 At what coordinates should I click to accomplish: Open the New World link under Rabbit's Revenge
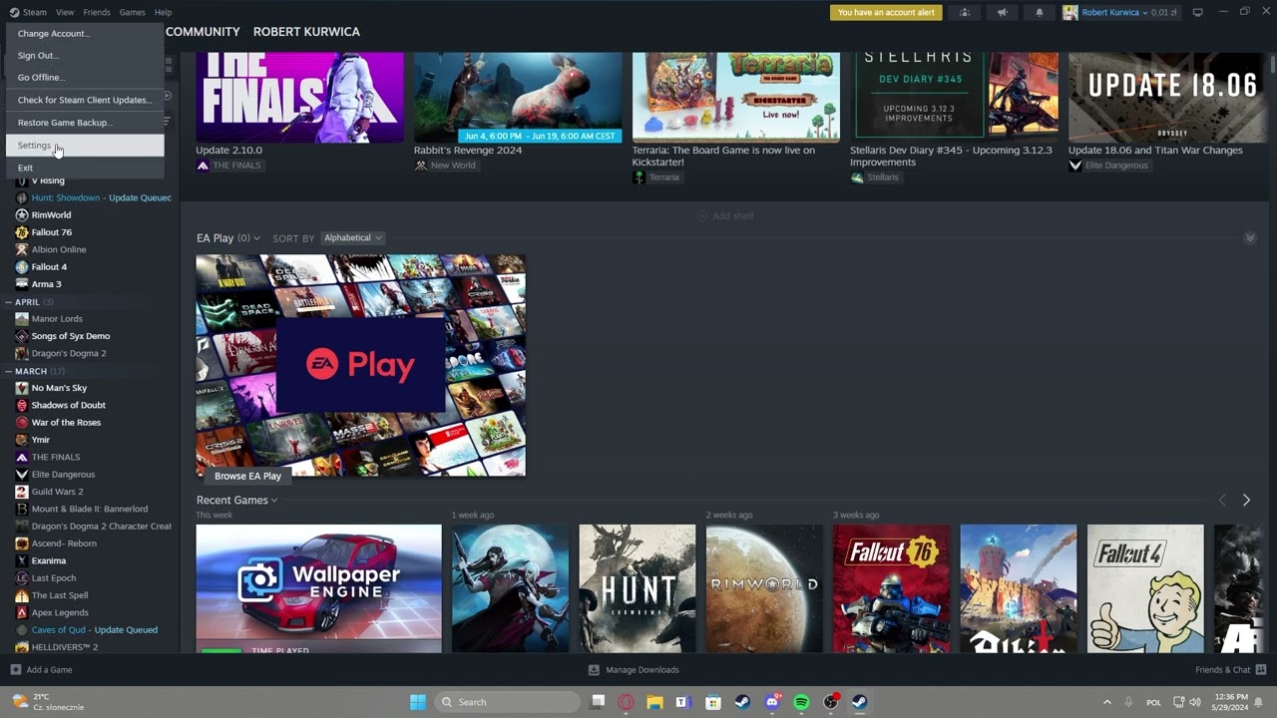(446, 166)
